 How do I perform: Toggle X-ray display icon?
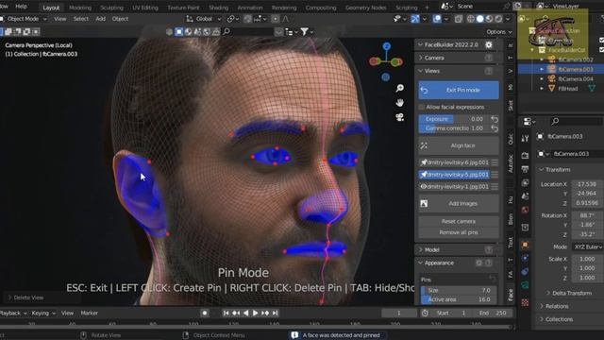(x=459, y=19)
